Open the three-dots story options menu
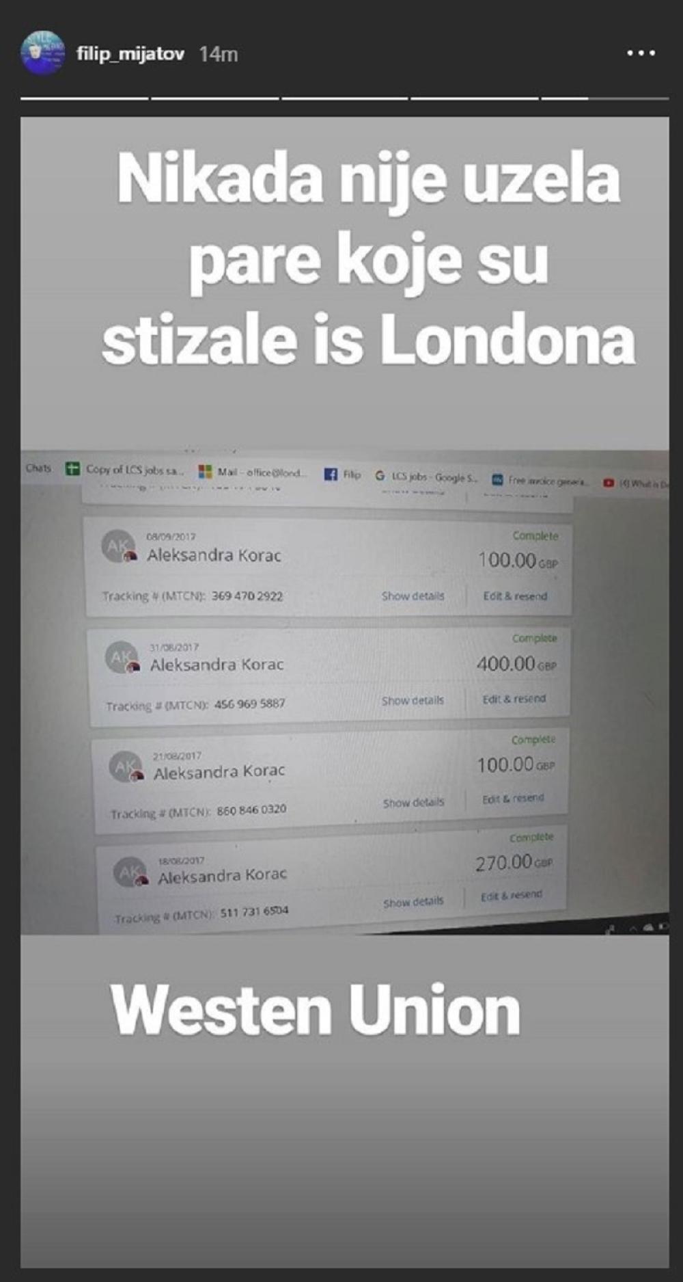683x1282 pixels. [x=641, y=53]
